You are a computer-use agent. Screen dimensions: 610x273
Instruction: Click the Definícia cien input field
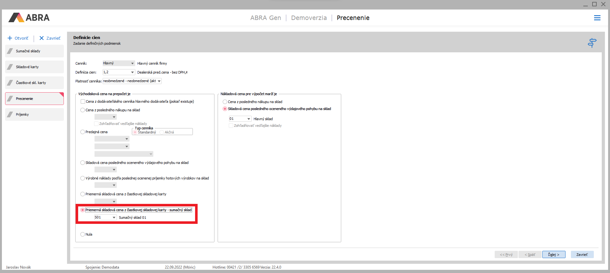click(116, 72)
